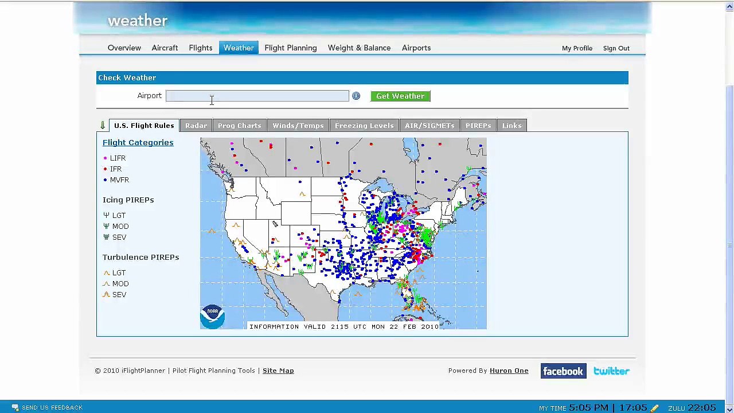Click the LGT icing PIREP symbol
734x413 pixels.
[x=106, y=215]
